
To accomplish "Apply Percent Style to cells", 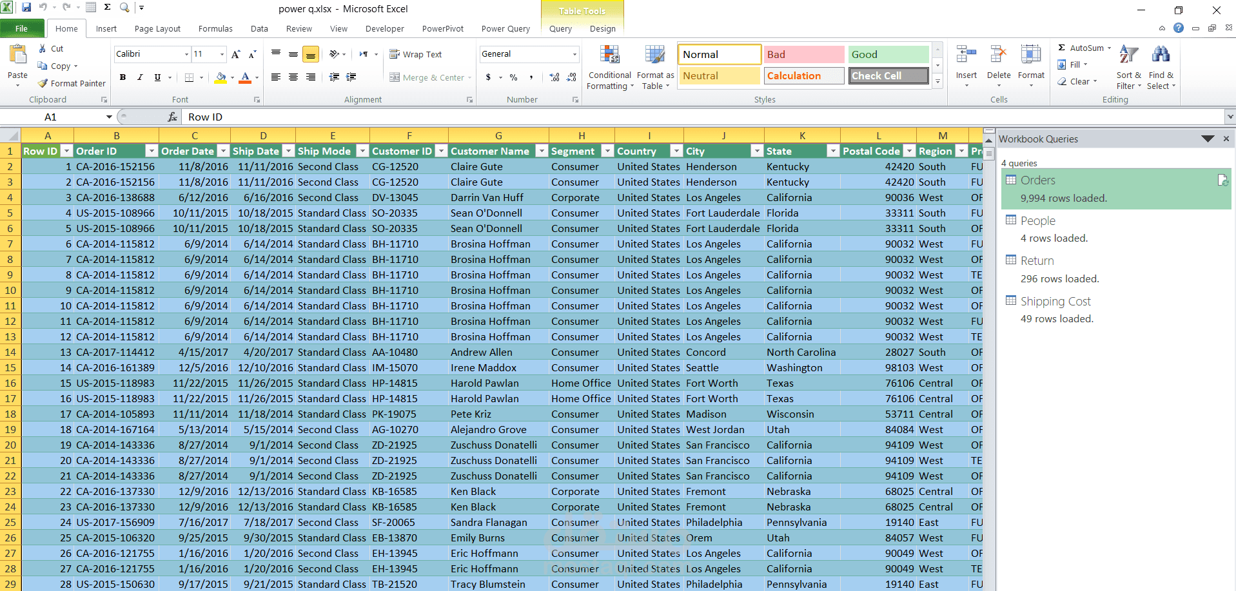I will click(514, 77).
